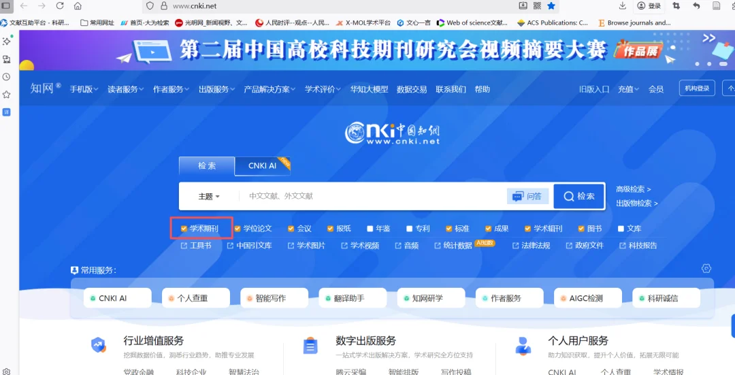
Task: Click the 数字出版服务 document icon
Action: (x=310, y=346)
